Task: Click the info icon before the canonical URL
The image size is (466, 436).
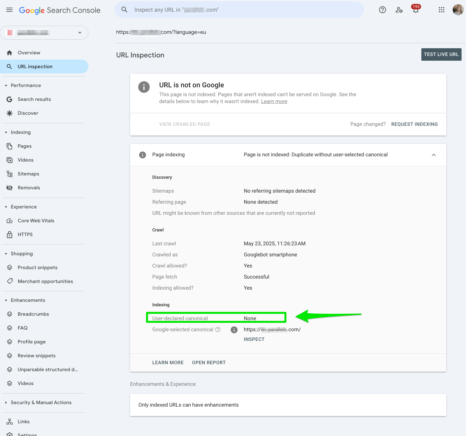Action: pos(234,330)
